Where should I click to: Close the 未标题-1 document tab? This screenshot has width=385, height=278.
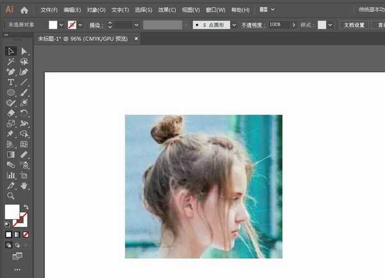click(x=136, y=38)
